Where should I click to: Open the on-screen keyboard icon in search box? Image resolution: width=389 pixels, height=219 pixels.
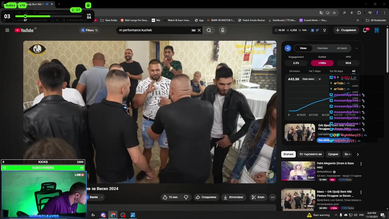(x=193, y=30)
